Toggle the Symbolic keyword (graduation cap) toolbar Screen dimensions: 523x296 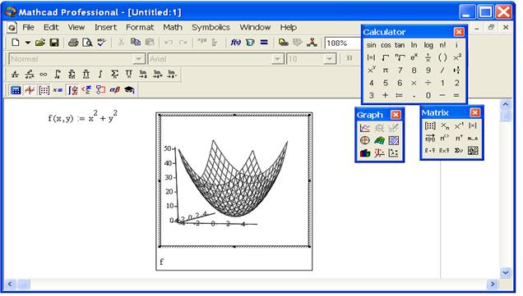129,90
